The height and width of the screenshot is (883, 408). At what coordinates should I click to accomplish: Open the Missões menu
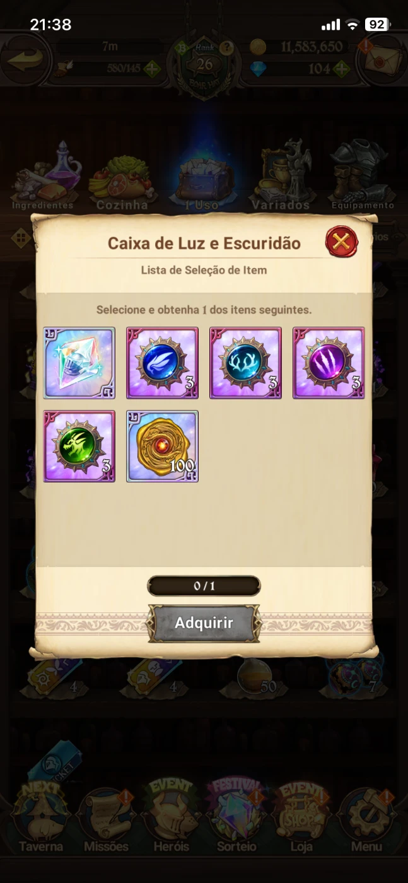click(105, 820)
